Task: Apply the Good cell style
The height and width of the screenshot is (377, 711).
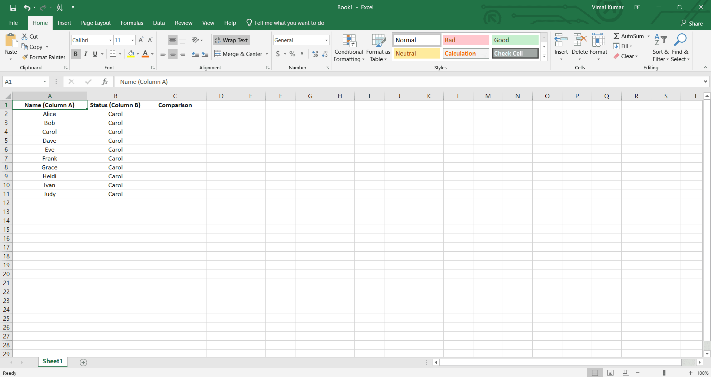Action: point(515,40)
